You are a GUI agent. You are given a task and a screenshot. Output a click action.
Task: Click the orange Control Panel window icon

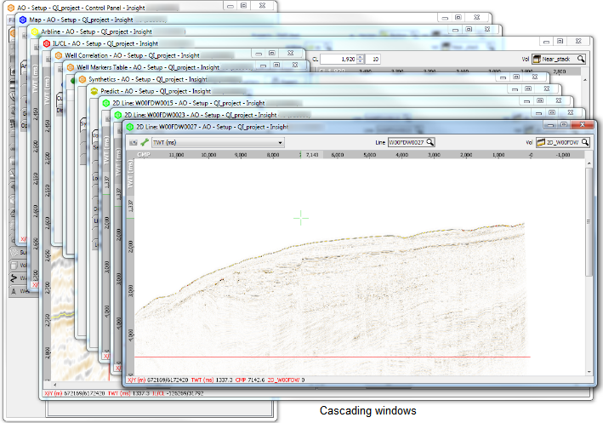[x=11, y=8]
